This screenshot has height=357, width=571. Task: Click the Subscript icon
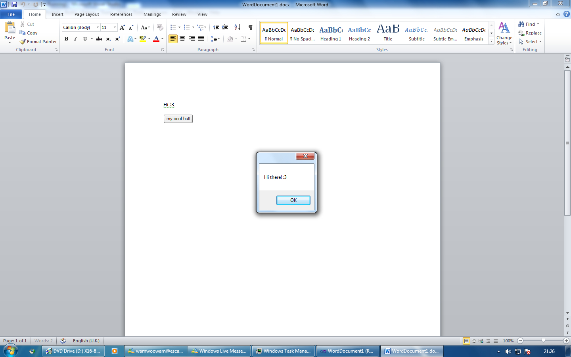coord(108,39)
